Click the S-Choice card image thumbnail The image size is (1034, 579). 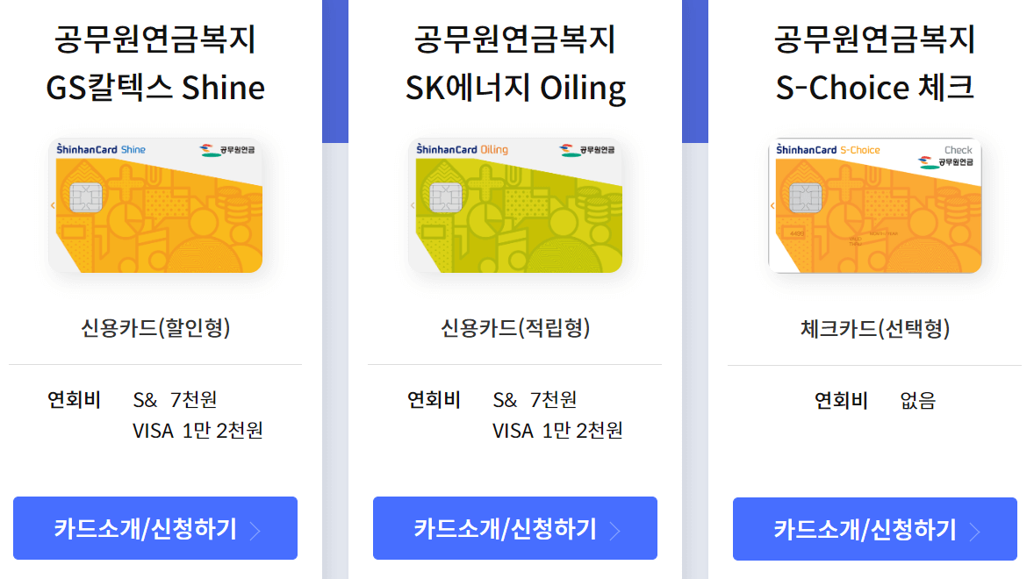(x=874, y=204)
